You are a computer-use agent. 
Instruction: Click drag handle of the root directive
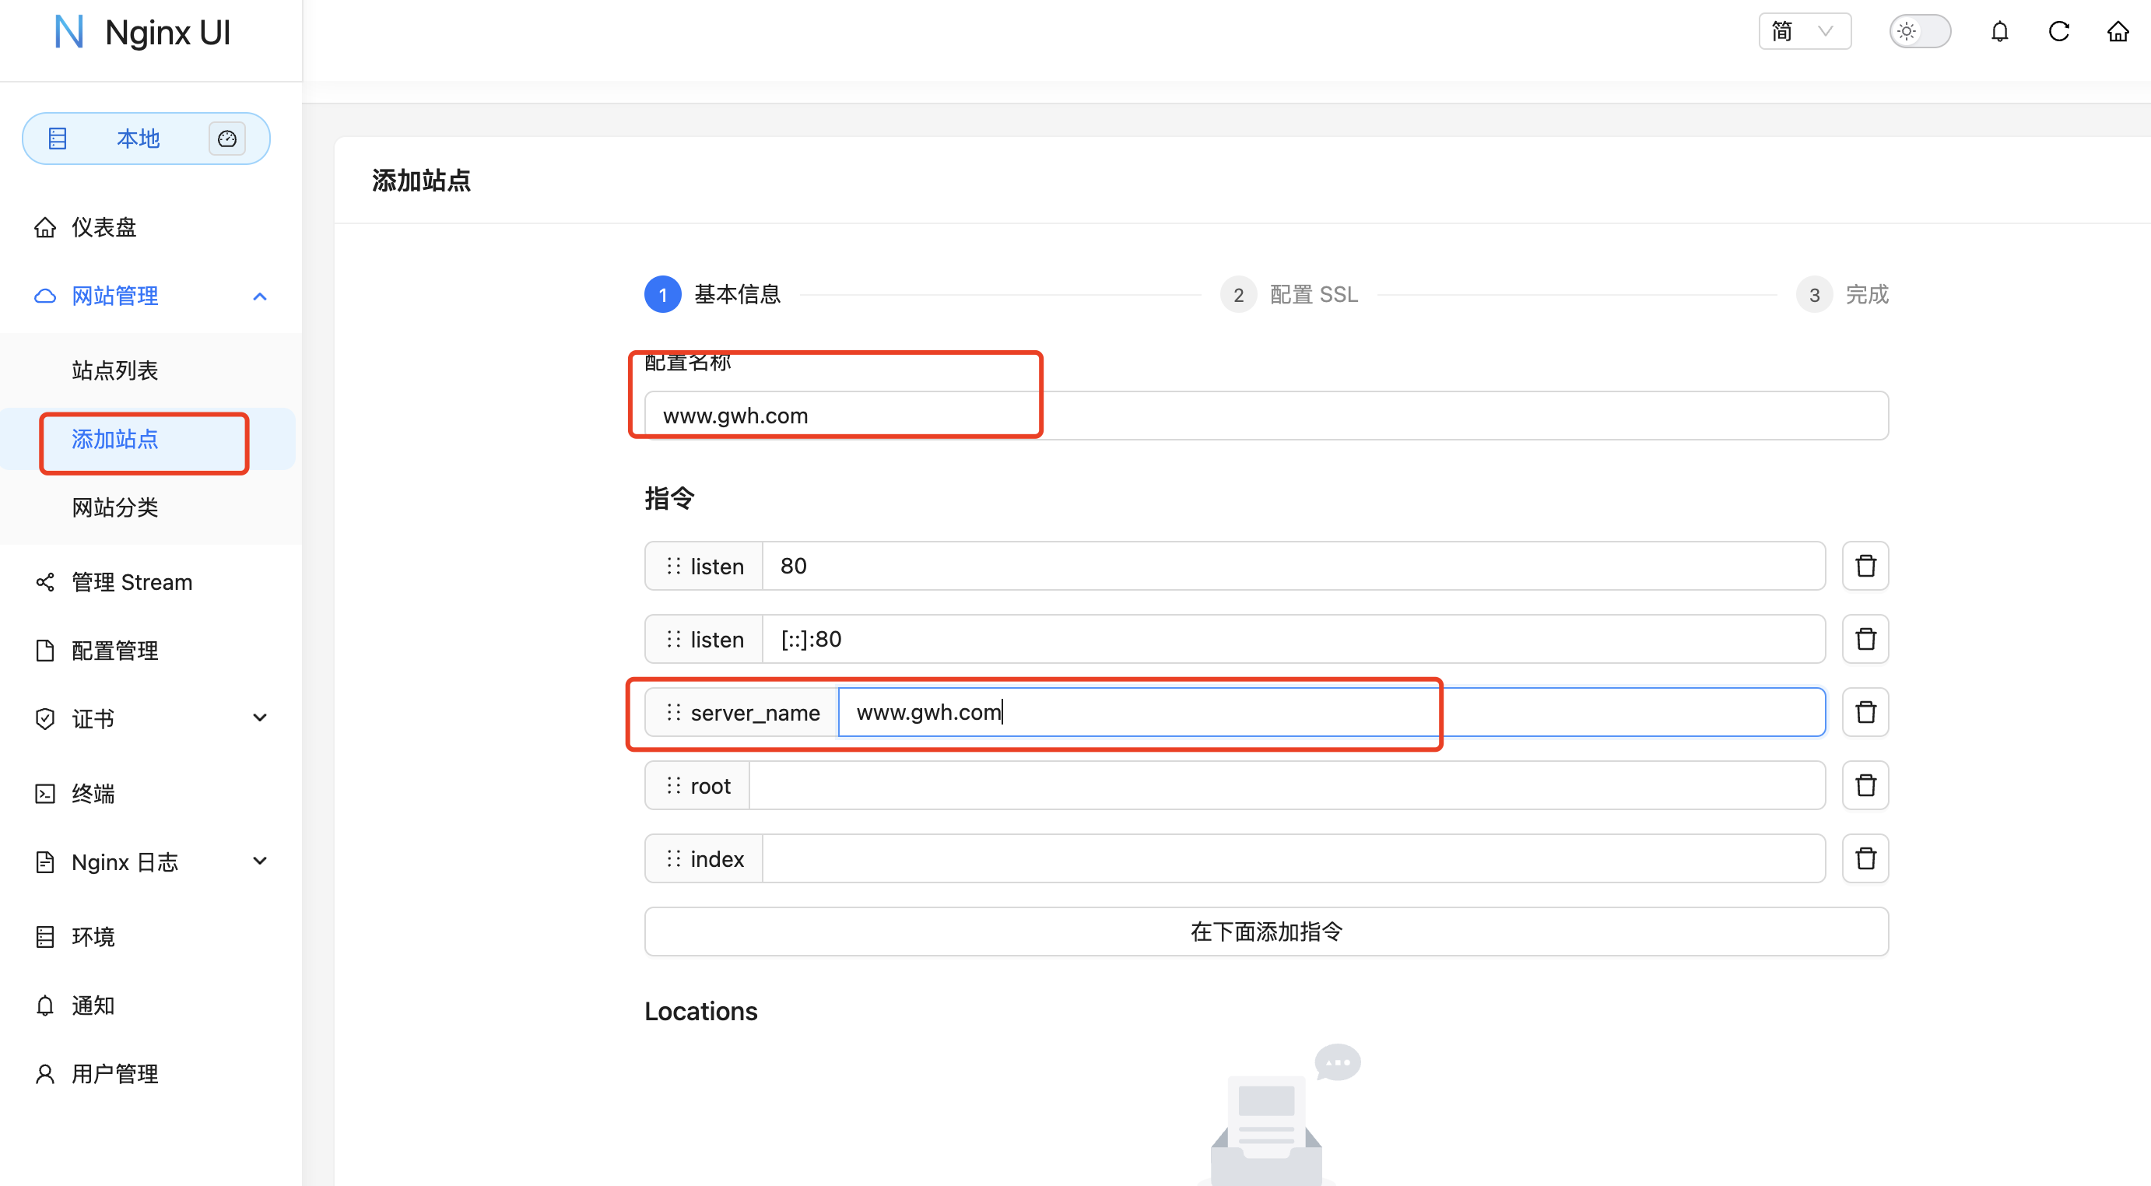coord(674,786)
